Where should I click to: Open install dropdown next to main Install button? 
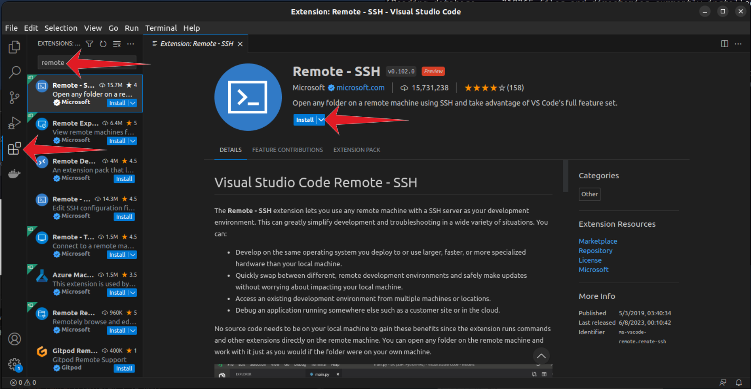pos(321,120)
